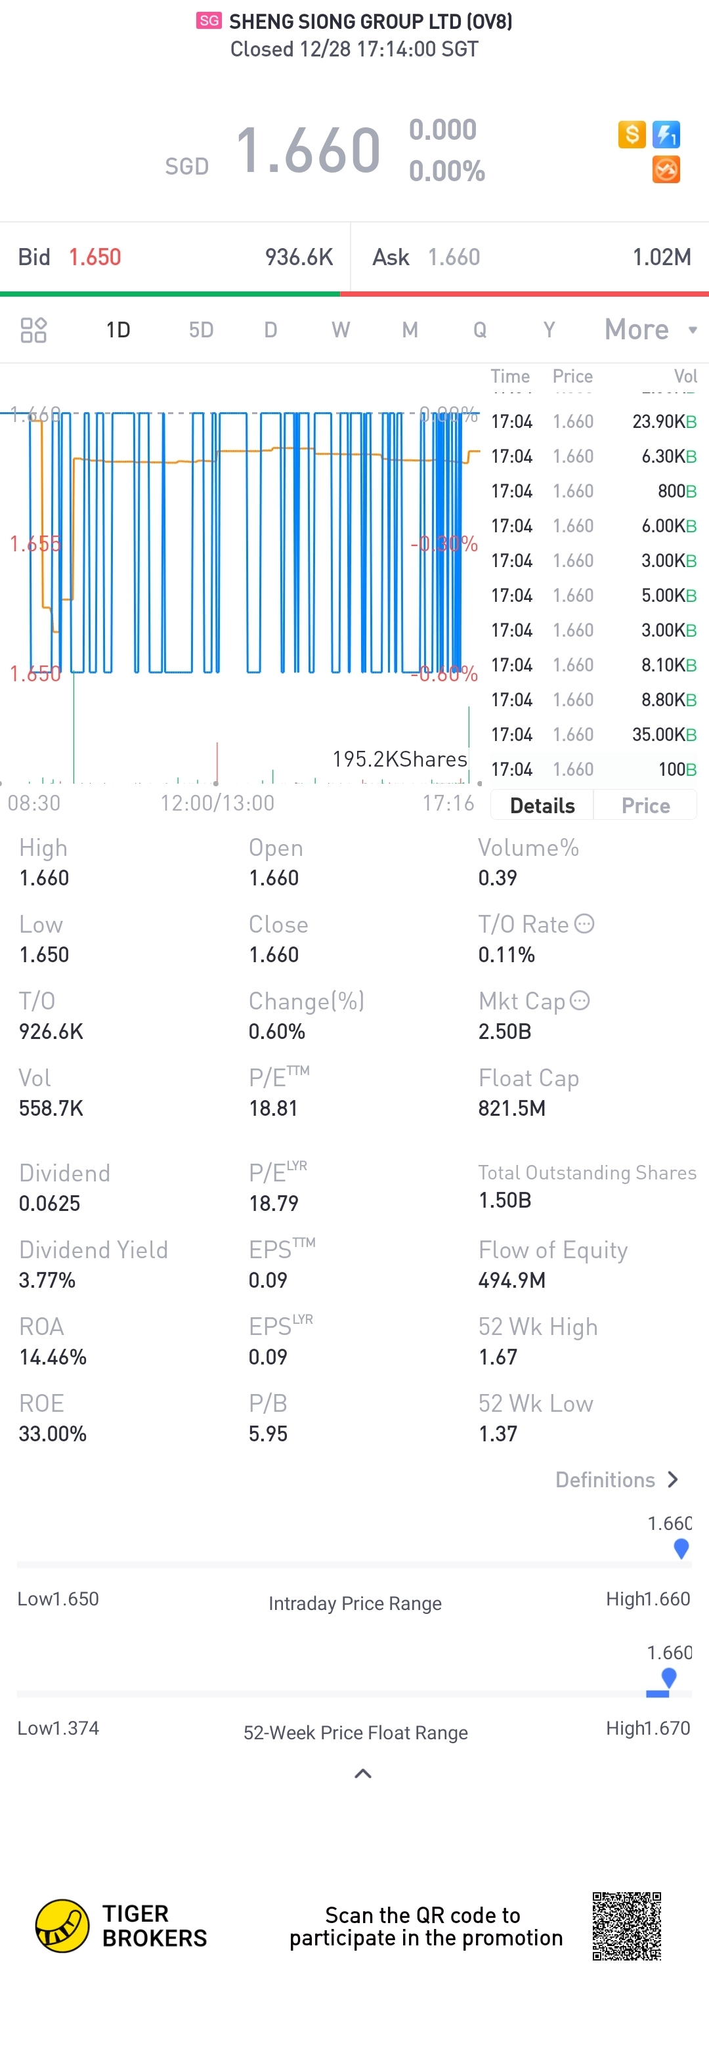Tap the orange round icon below the dollar sign

point(666,169)
